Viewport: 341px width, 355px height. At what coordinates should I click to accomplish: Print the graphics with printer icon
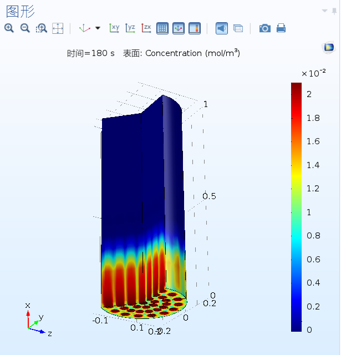[x=281, y=28]
